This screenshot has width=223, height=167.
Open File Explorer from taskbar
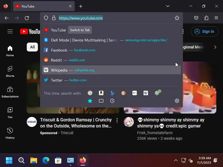click(34, 160)
